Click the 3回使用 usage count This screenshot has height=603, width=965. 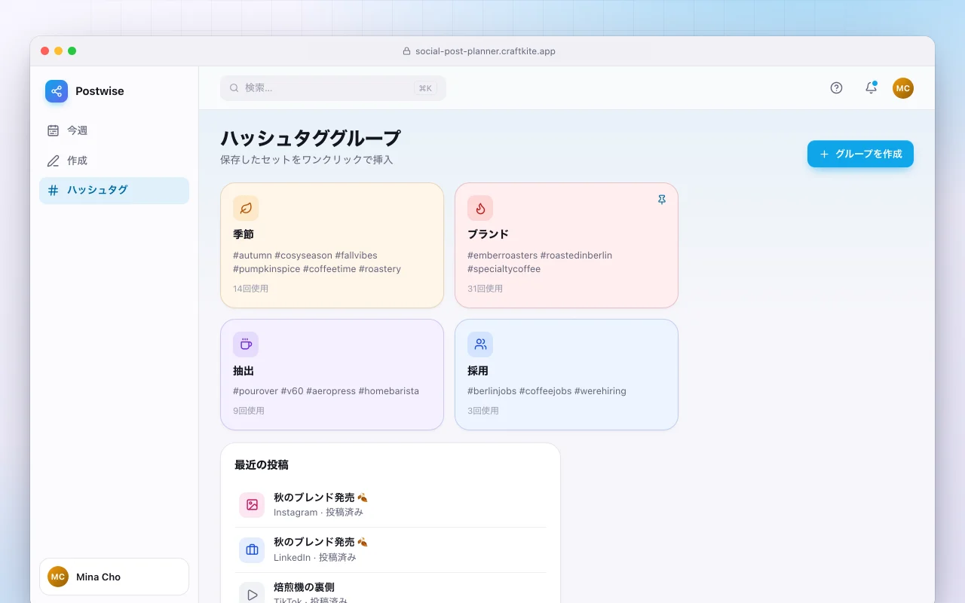[483, 411]
